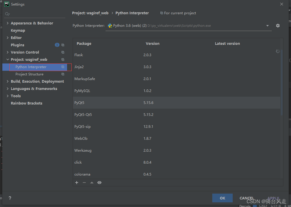
Task: Click the APPLY button
Action: (273, 198)
